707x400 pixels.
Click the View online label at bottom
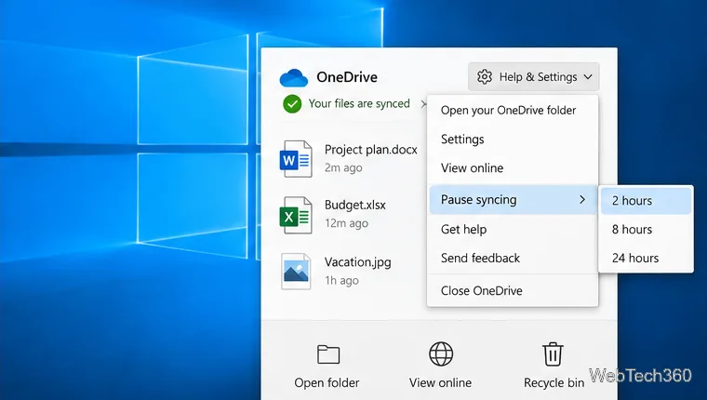coord(441,383)
